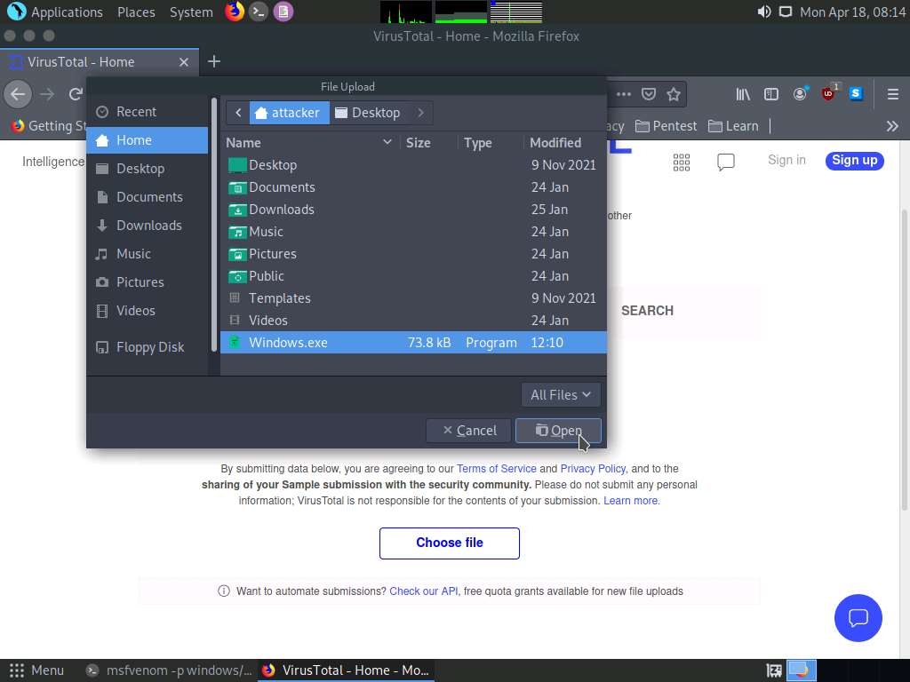Toggle the sidebar view icon

click(771, 94)
